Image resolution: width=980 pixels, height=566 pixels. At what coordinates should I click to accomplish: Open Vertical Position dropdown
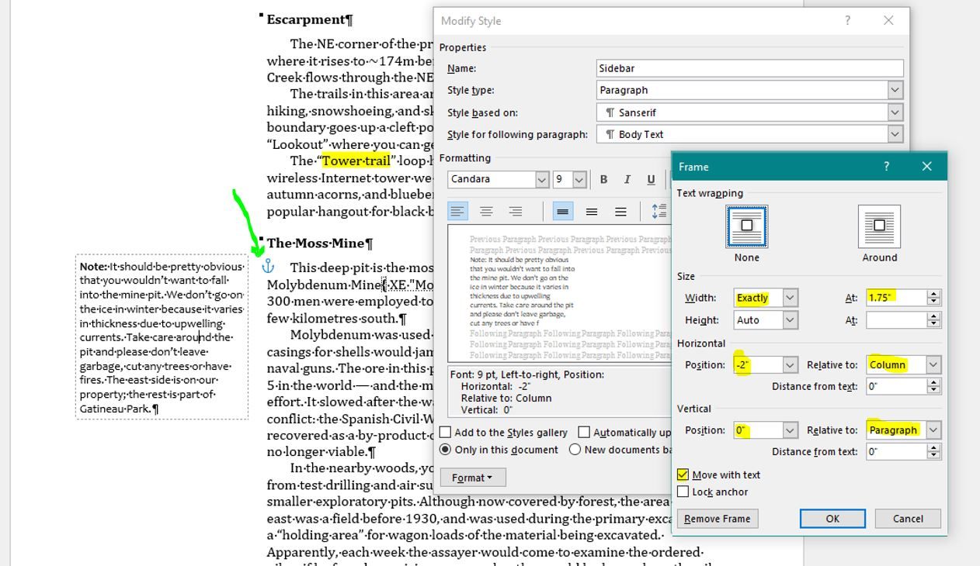click(790, 430)
